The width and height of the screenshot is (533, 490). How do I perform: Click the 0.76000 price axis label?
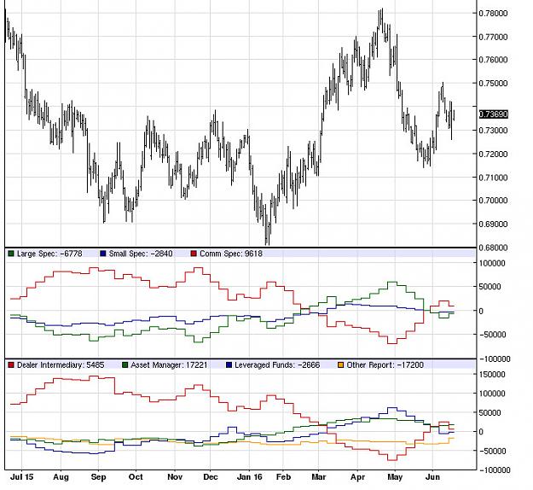(x=493, y=60)
